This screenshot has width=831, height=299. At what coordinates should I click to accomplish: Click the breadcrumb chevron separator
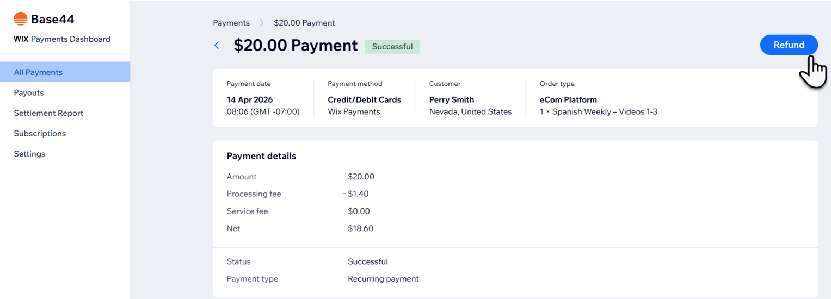[262, 23]
